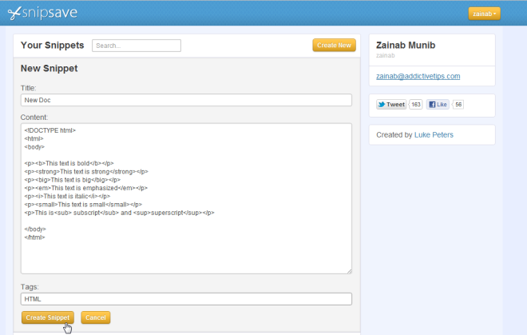Grab the Content textarea resize handle
The height and width of the screenshot is (335, 527).
pos(349,271)
